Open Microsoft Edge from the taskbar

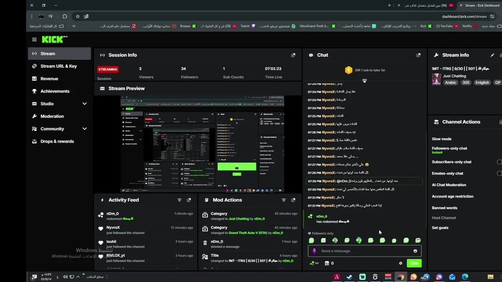point(465,277)
